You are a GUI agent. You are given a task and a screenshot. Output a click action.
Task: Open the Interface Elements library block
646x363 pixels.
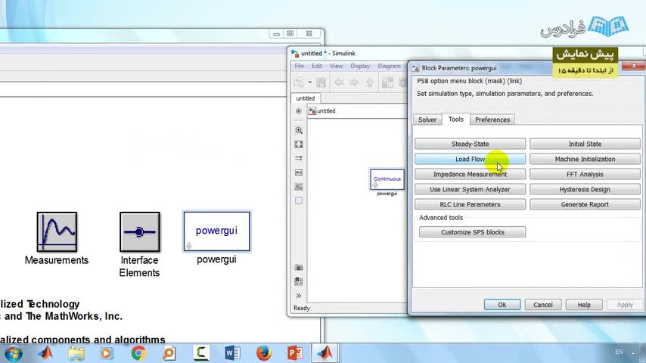pyautogui.click(x=140, y=231)
